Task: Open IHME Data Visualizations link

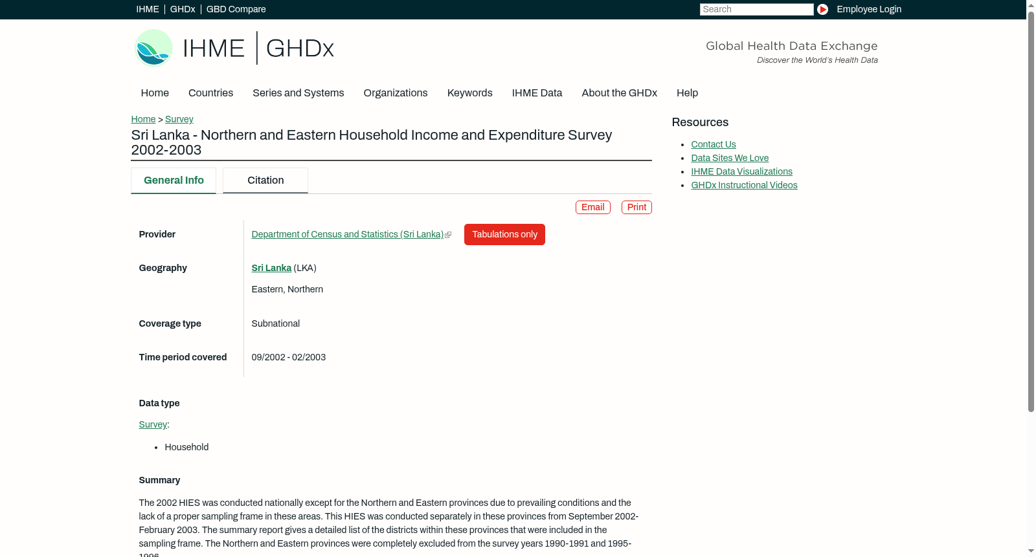Action: [741, 171]
